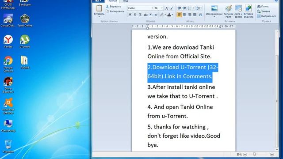Toggle bold (Ж) formatting
The width and height of the screenshot is (283, 159).
130,15
